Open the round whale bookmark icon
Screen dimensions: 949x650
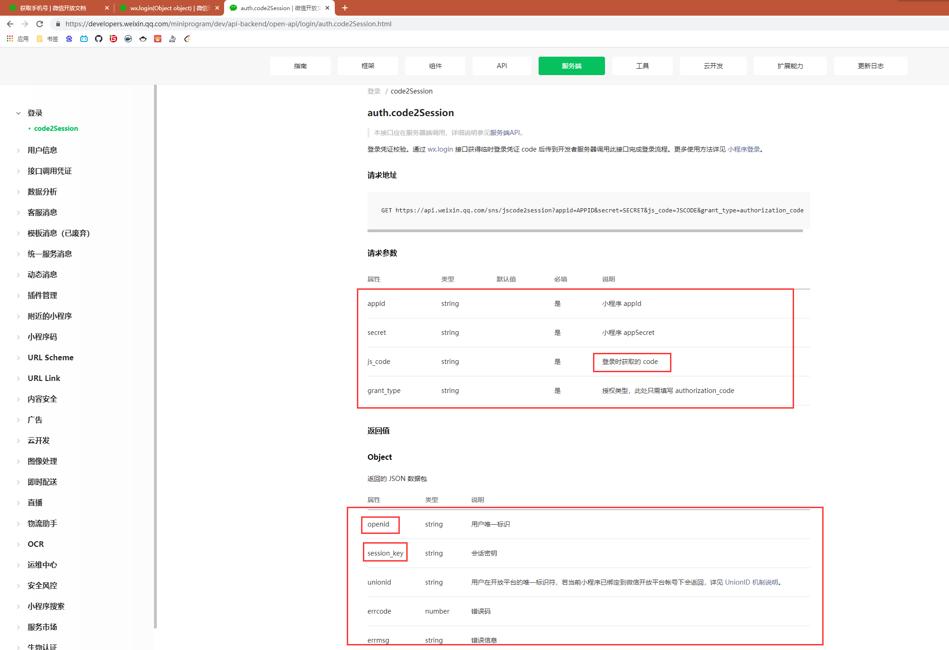click(x=128, y=39)
